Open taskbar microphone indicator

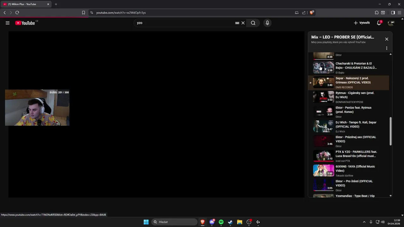[x=371, y=222]
